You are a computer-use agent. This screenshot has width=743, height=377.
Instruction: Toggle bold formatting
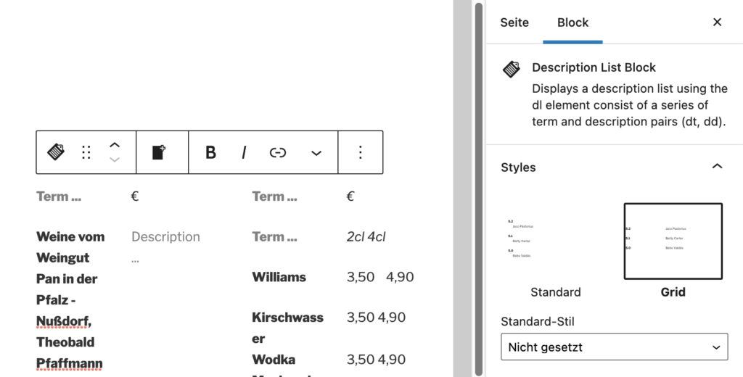click(x=210, y=152)
